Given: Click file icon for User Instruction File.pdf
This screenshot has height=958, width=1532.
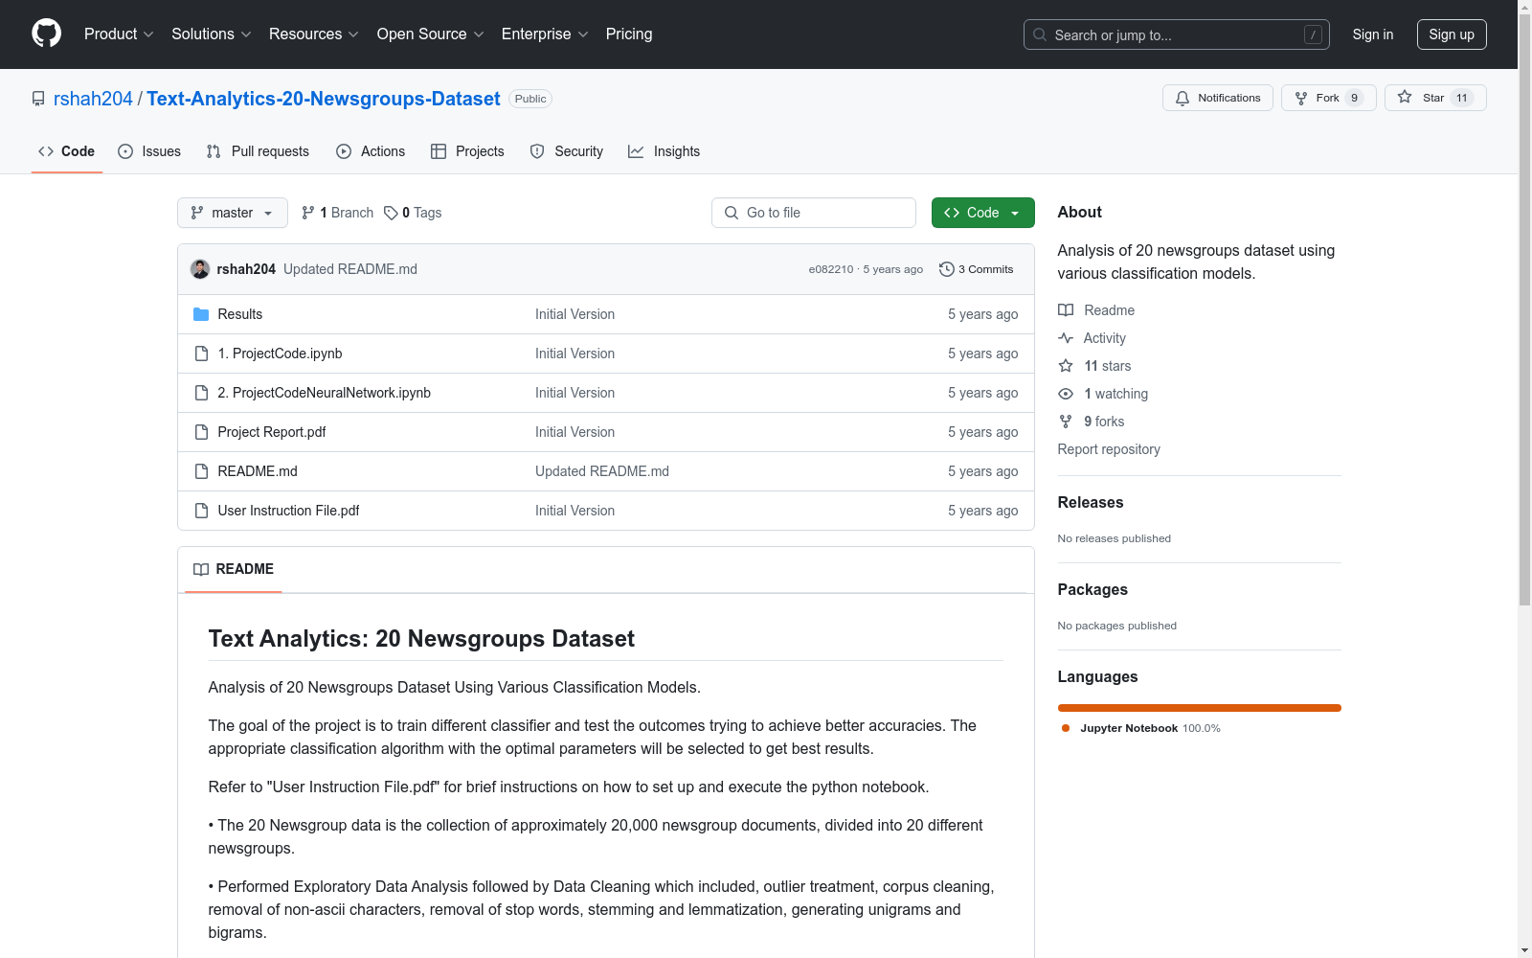Looking at the screenshot, I should coord(201,511).
